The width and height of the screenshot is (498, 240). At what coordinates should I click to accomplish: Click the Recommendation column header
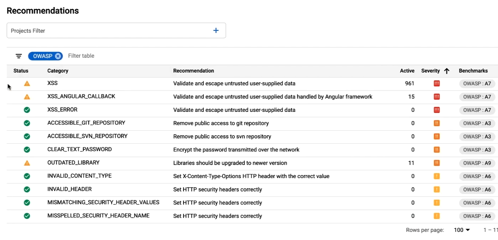(194, 71)
